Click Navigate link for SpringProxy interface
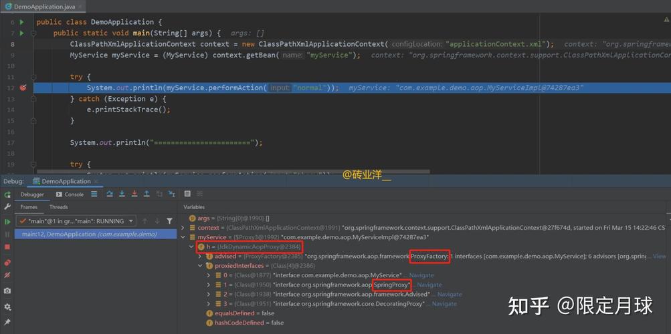Image resolution: width=671 pixels, height=334 pixels. point(429,285)
